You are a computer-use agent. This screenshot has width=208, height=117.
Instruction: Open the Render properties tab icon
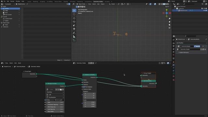click(174, 43)
